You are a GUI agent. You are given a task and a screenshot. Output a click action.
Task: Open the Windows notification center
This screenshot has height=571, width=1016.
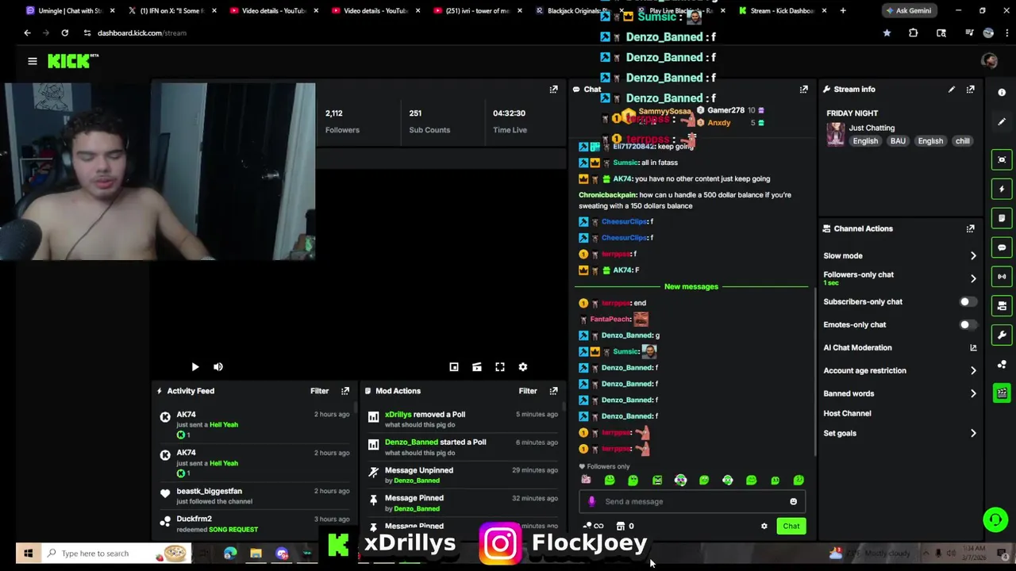(1002, 554)
